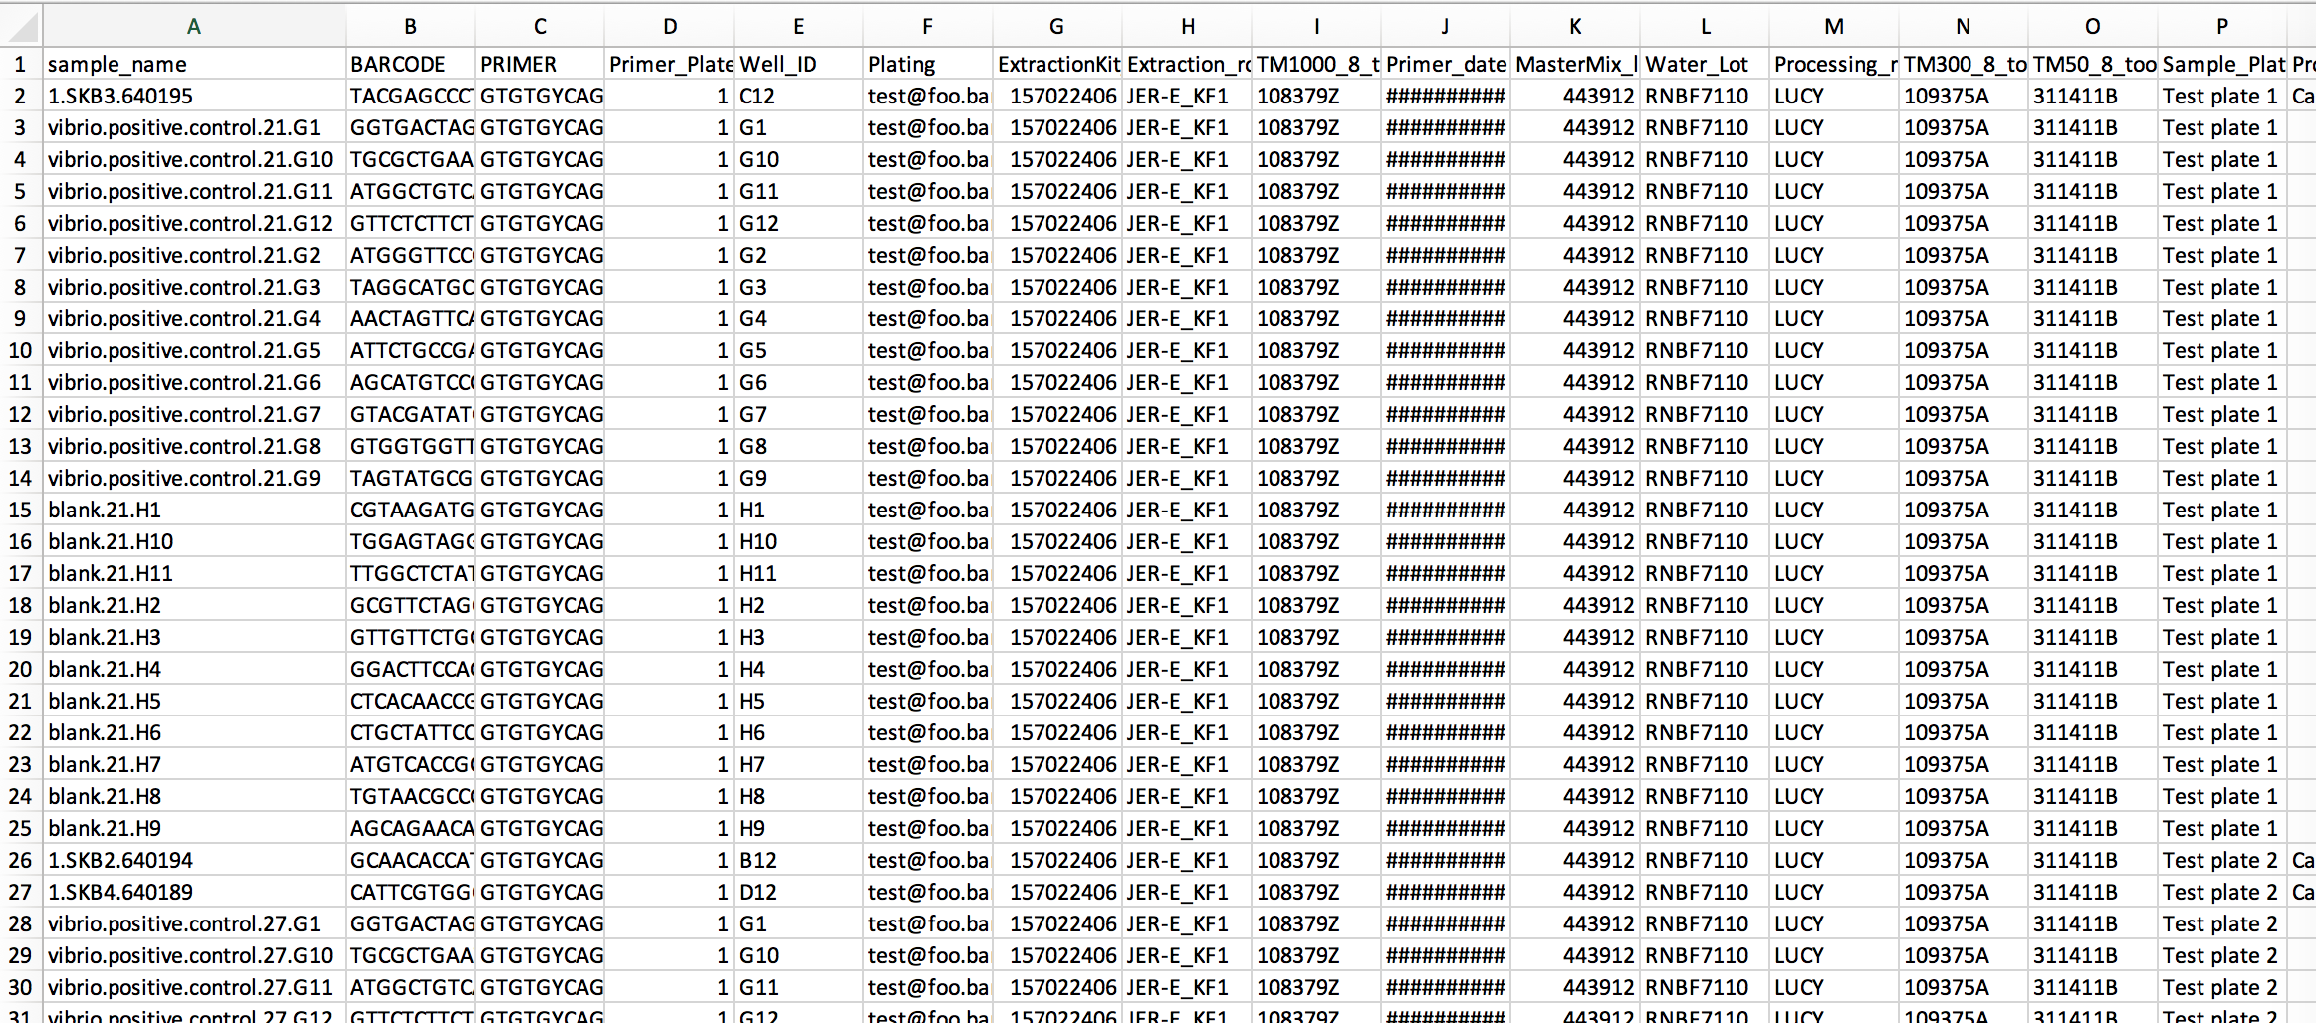Screen dimensions: 2316x1023
Task: Select Primer_Plate value 1 in row 16
Action: [x=669, y=541]
